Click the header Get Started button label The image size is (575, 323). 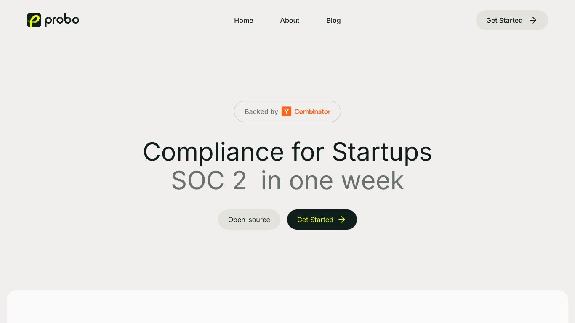pos(504,20)
